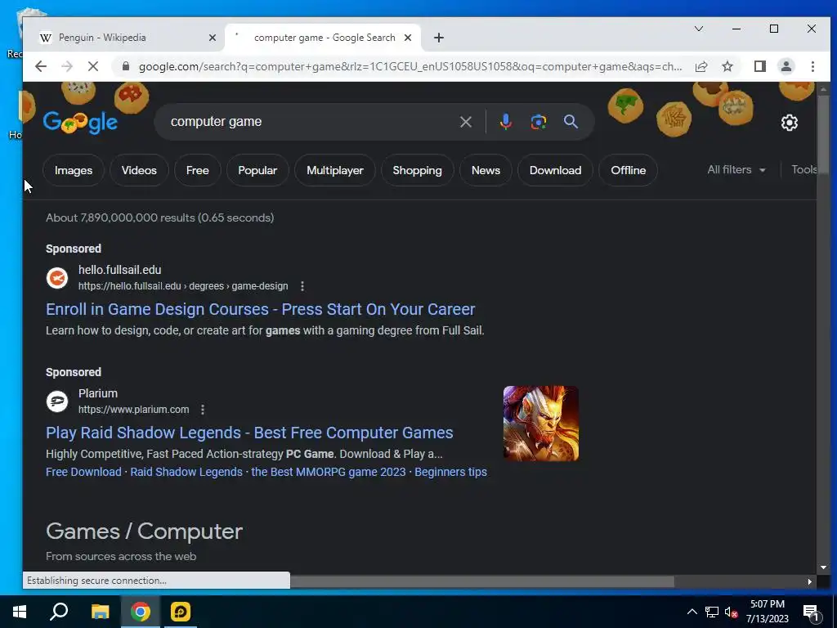The height and width of the screenshot is (628, 837).
Task: Open options for fullsail.edu ad
Action: point(302,286)
